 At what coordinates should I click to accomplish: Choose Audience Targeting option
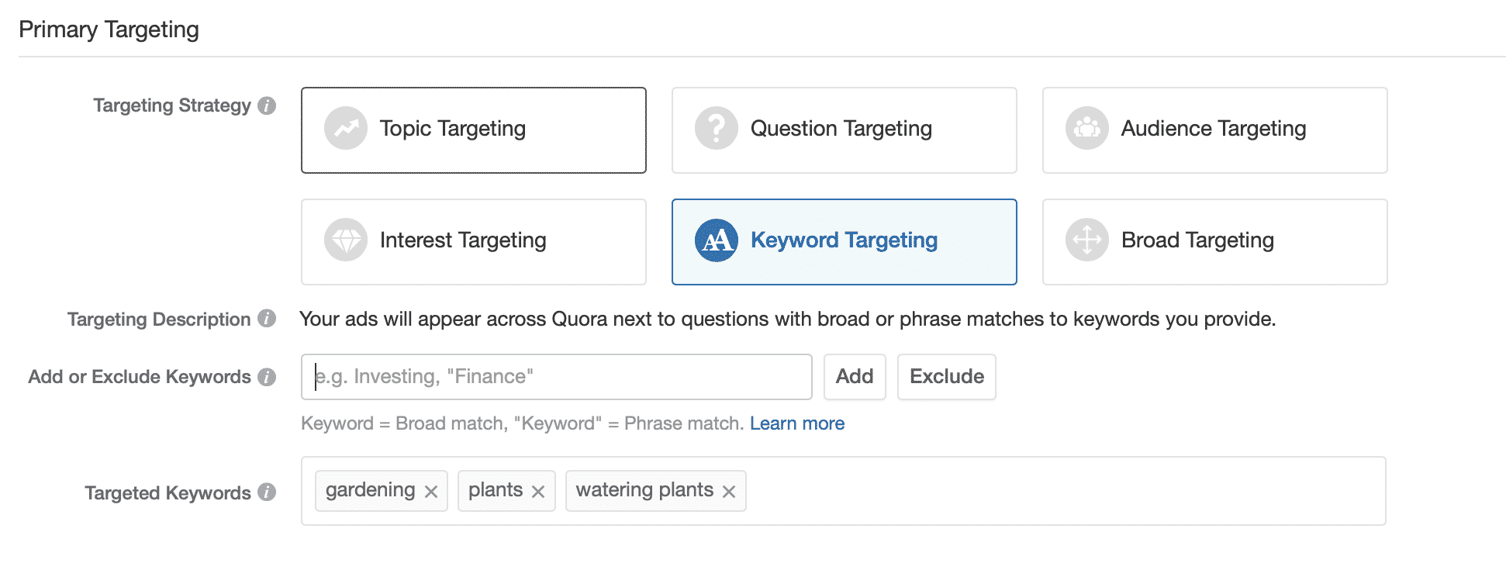pyautogui.click(x=1215, y=130)
